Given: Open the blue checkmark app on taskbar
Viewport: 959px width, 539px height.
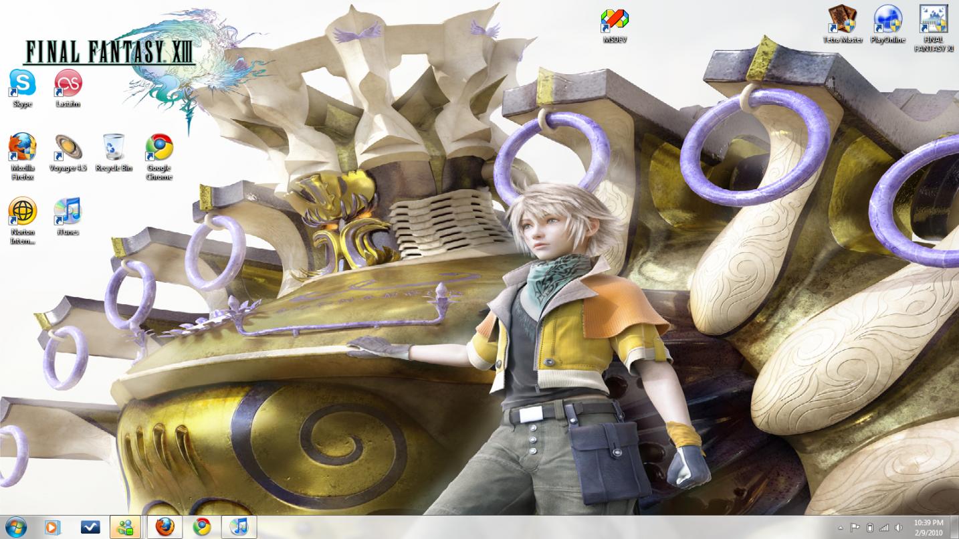Looking at the screenshot, I should (x=90, y=527).
